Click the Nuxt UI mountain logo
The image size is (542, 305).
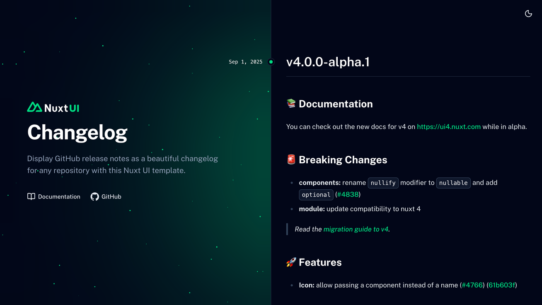point(34,107)
